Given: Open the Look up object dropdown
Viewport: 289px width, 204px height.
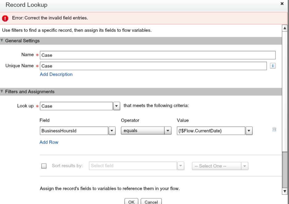Looking at the screenshot, I should [116, 106].
